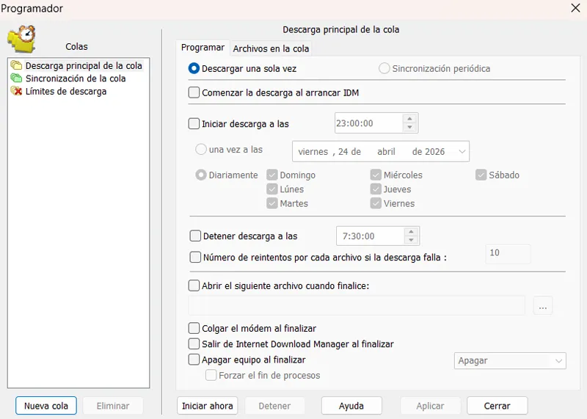This screenshot has width=587, height=419.
Task: Click the 'Nueva cola' button
Action: coord(46,406)
